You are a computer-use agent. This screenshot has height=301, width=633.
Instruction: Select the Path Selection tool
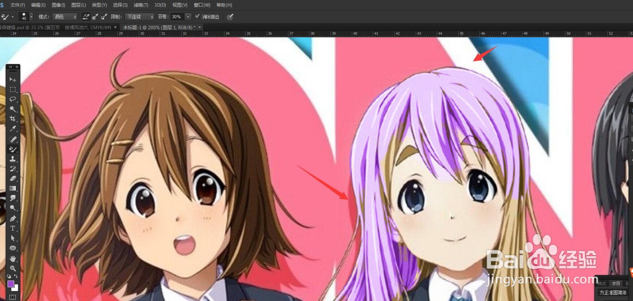click(13, 238)
